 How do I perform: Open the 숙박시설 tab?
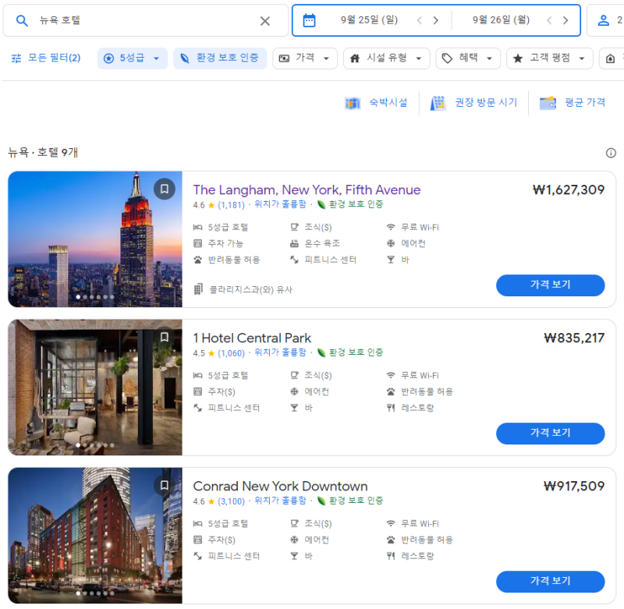376,103
